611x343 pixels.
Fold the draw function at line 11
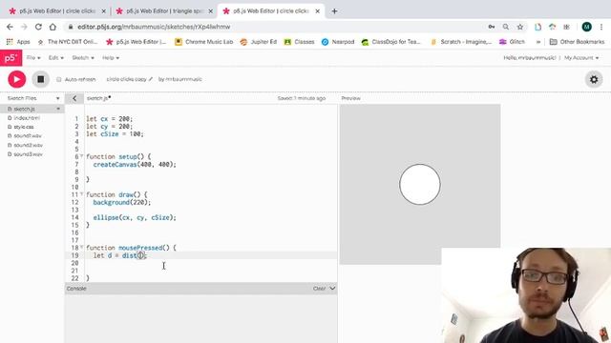click(x=81, y=194)
